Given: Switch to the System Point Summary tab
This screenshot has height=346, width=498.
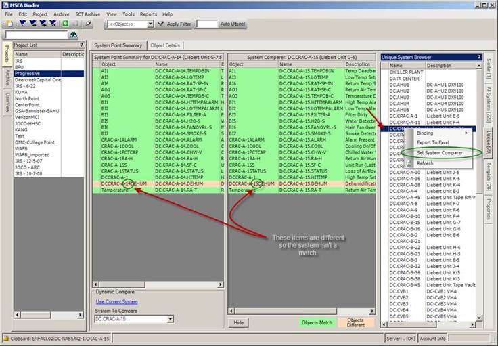Looking at the screenshot, I should click(x=118, y=45).
